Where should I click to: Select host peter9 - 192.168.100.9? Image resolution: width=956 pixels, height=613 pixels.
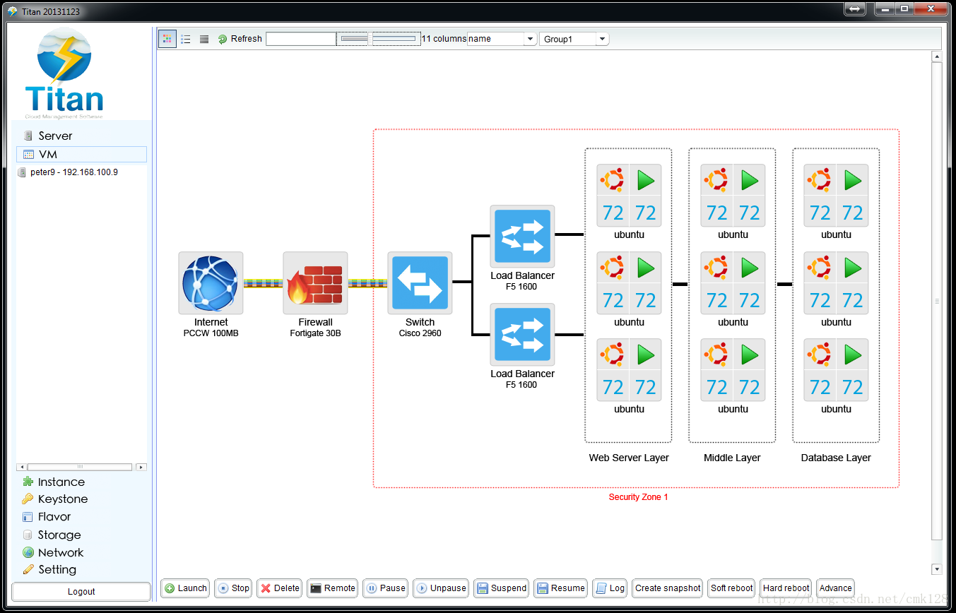pyautogui.click(x=68, y=172)
